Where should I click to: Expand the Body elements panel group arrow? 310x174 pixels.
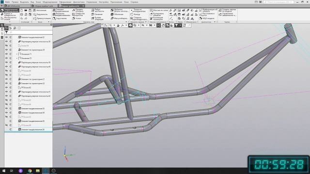click(126, 22)
